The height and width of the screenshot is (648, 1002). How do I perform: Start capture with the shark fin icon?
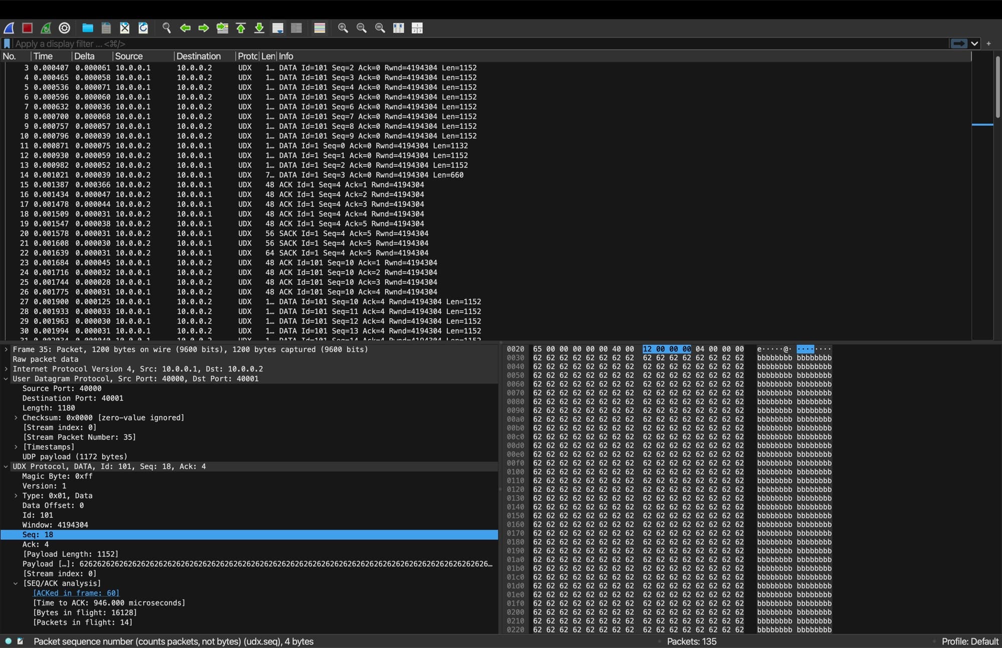coord(9,28)
